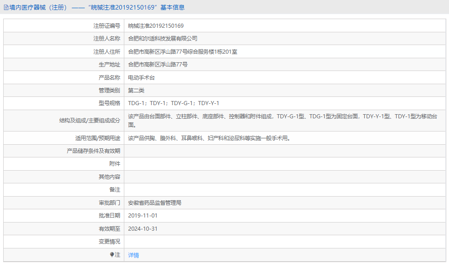Select product name 电动手术台
This screenshot has height=263, width=449.
point(142,77)
